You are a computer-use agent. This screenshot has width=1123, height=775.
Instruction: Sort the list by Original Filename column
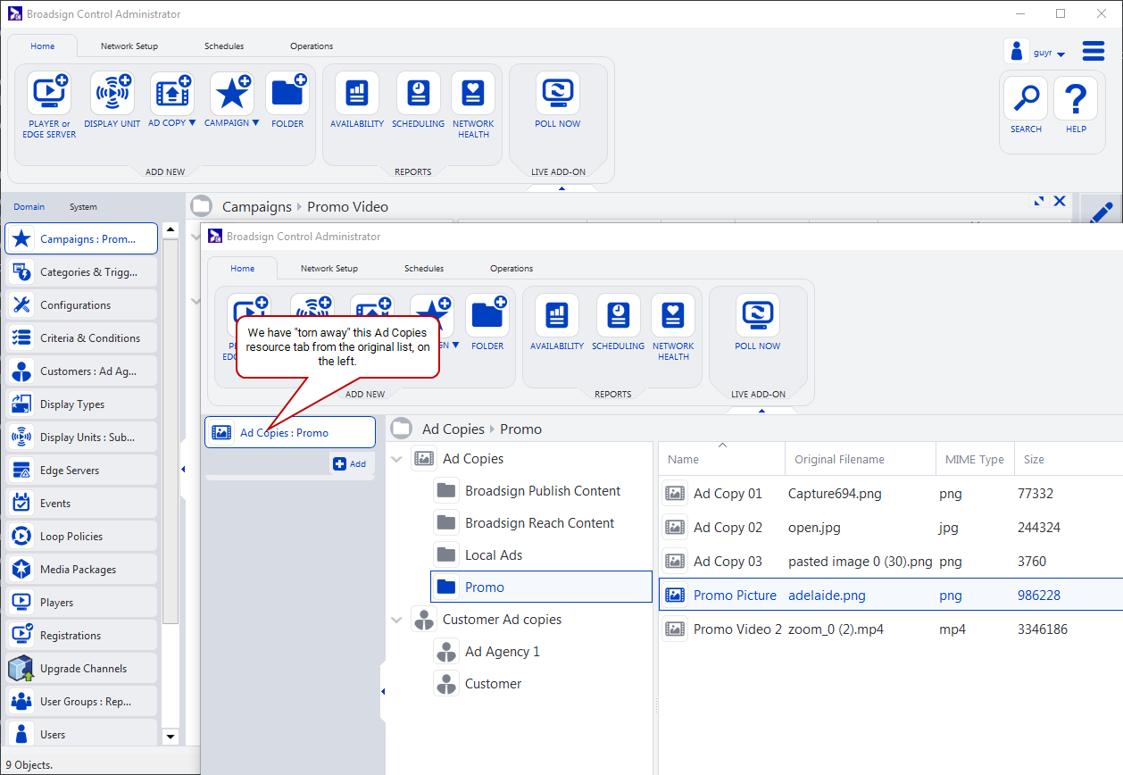coord(839,460)
